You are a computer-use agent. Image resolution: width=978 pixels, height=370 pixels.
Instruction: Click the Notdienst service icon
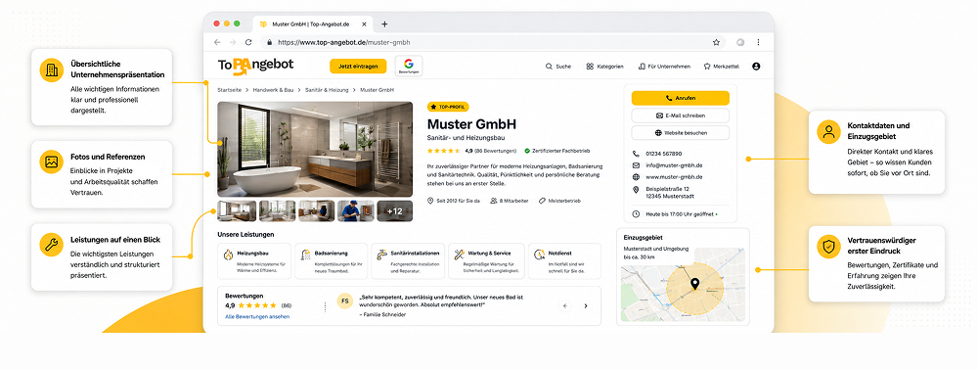pyautogui.click(x=539, y=254)
